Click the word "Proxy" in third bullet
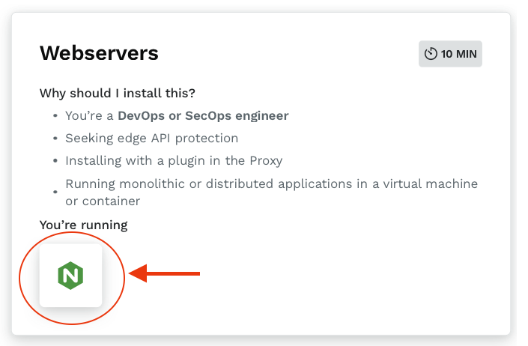This screenshot has height=346, width=528. [x=266, y=161]
